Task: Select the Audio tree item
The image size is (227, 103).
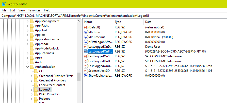Action: [39, 62]
